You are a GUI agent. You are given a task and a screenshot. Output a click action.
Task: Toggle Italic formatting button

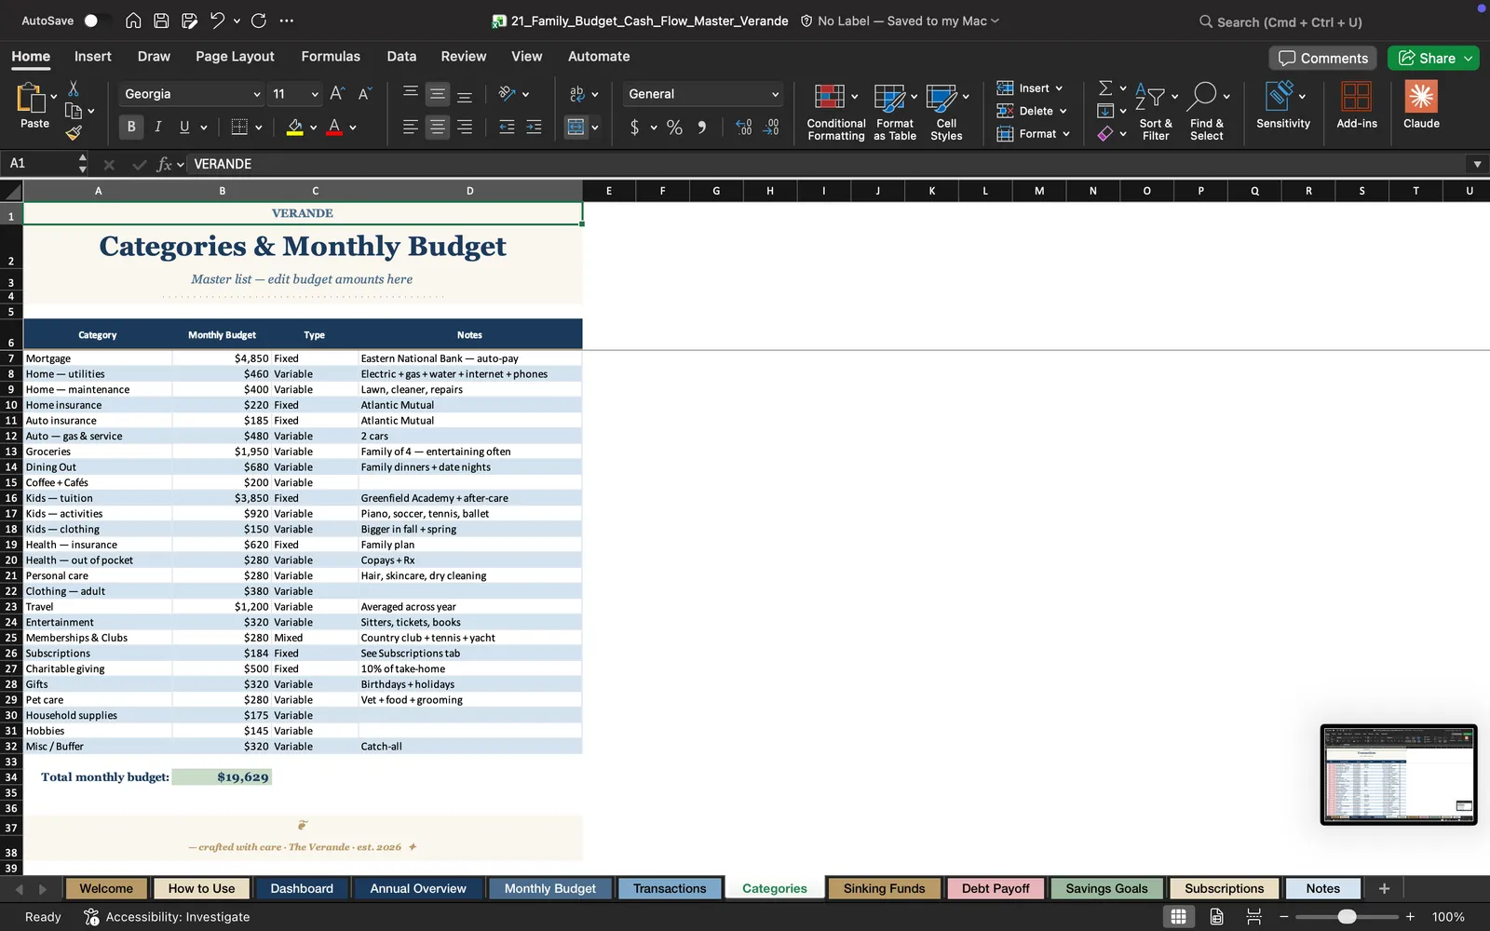[157, 127]
